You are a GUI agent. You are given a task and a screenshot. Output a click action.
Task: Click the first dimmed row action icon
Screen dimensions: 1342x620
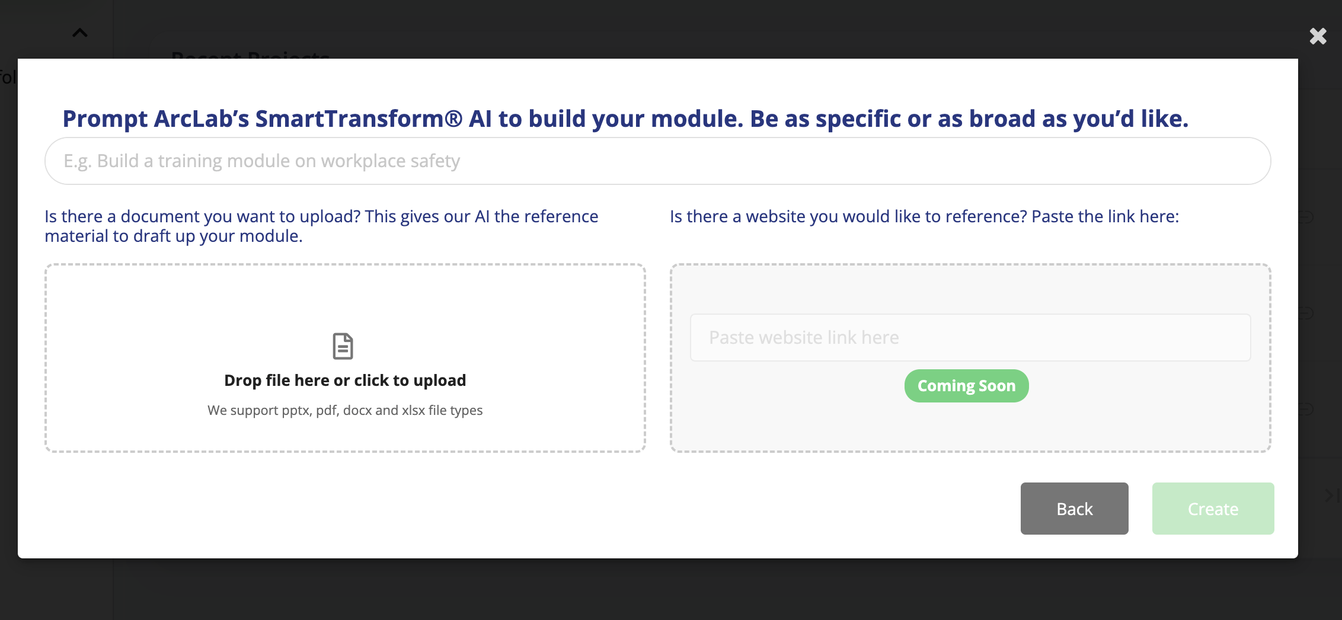(1306, 217)
